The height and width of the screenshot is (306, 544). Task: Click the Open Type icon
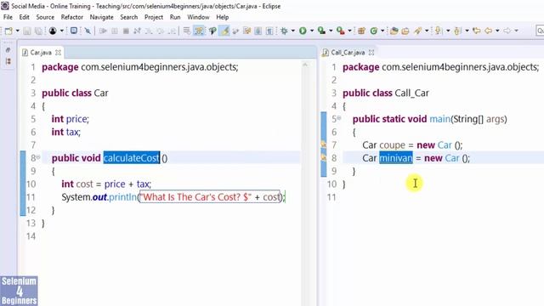tap(394, 31)
